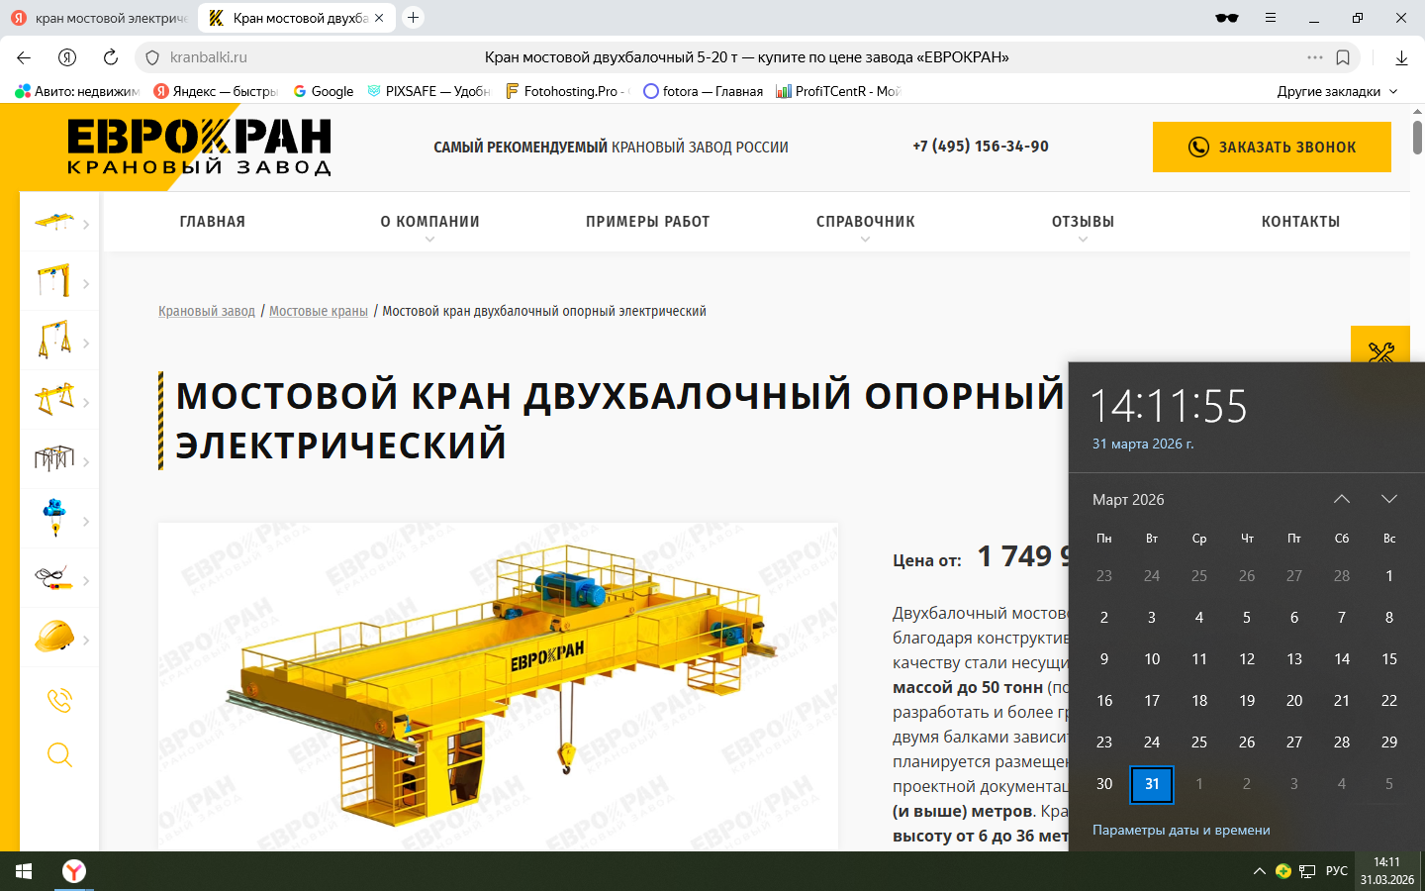Reload the page with the refresh icon
Image resolution: width=1425 pixels, height=891 pixels.
tap(111, 57)
